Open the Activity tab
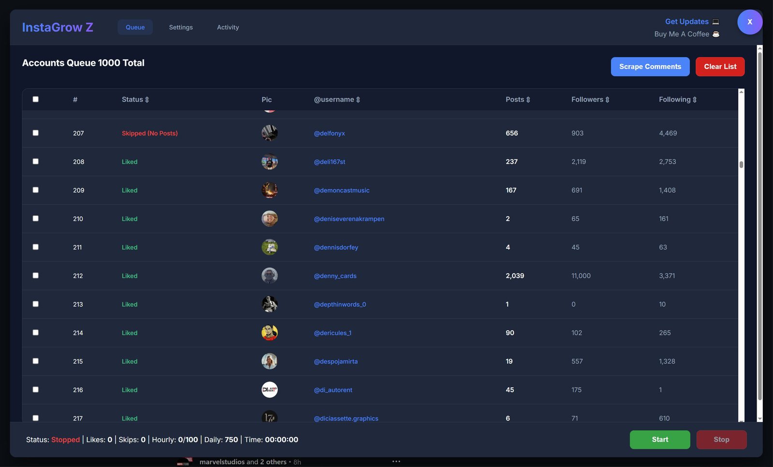The width and height of the screenshot is (773, 467). 228,28
